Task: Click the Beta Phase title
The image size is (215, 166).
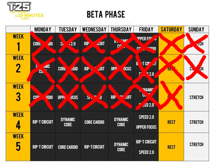Action: (x=106, y=14)
